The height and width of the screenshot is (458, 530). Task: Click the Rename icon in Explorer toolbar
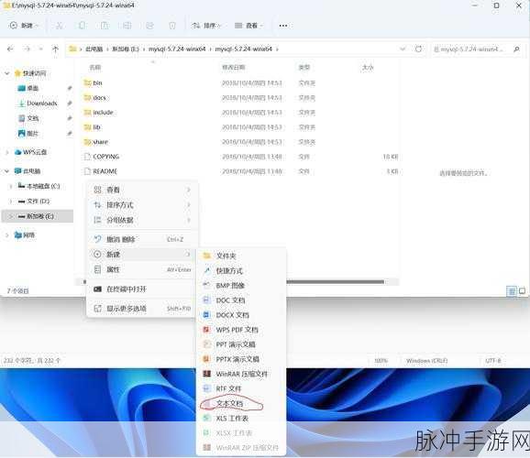pos(127,26)
